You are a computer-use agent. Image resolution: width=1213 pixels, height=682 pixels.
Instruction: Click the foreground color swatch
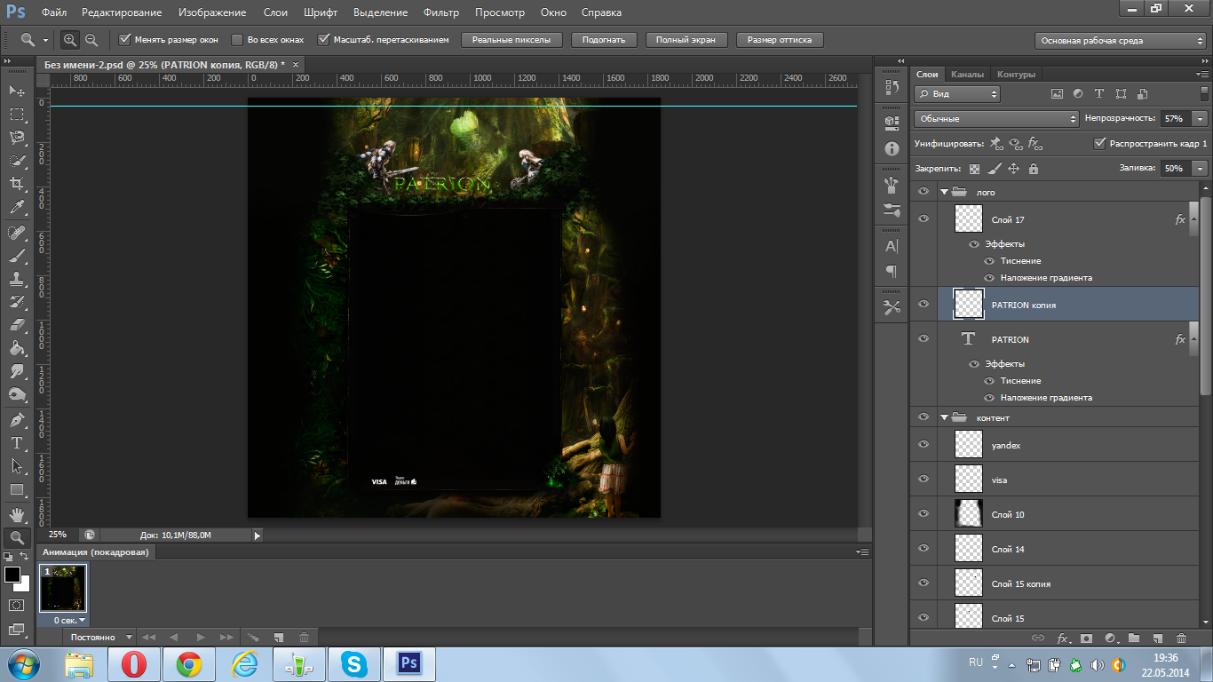tap(12, 575)
